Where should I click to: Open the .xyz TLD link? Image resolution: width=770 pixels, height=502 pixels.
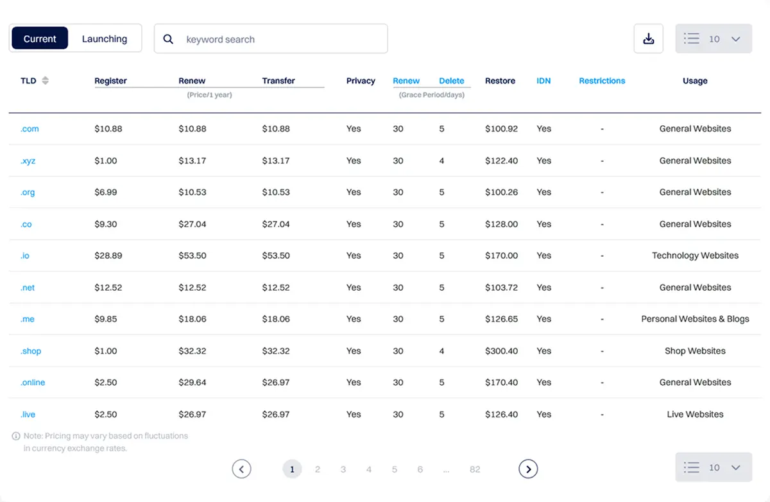click(28, 160)
